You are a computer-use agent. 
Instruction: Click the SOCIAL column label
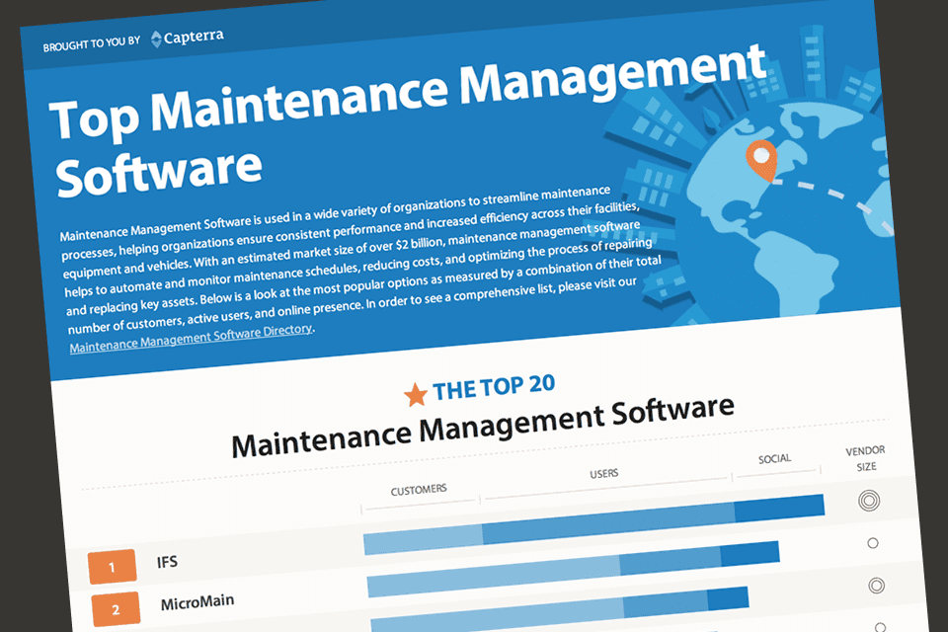[774, 459]
